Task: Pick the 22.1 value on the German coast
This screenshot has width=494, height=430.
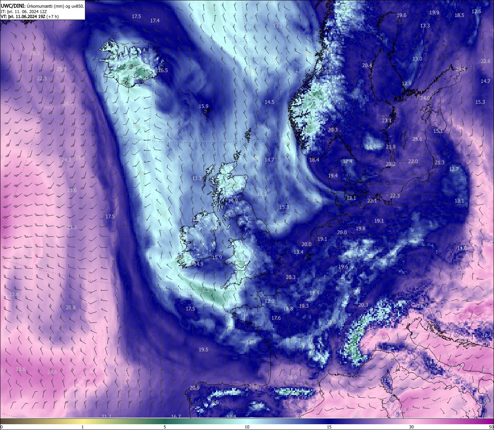Action: click(372, 201)
